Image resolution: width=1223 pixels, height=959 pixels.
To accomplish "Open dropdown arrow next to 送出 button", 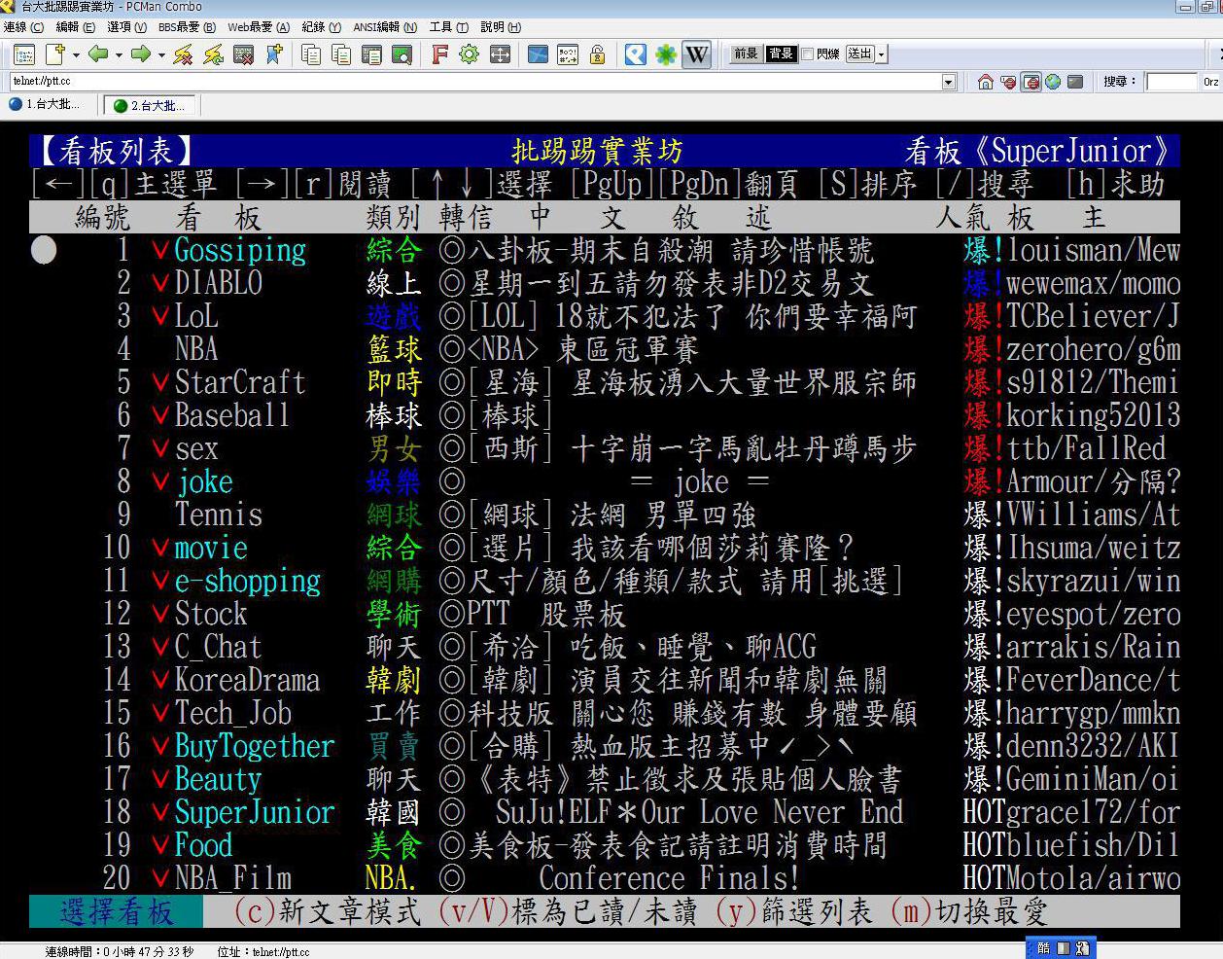I will (x=881, y=54).
